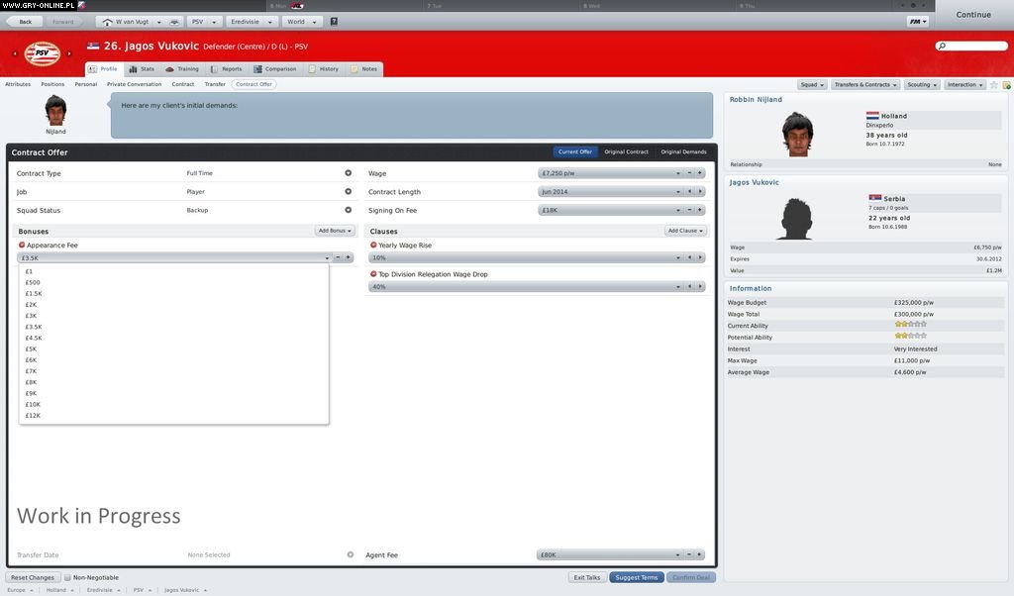Switch to the Original Demands view
This screenshot has height=596, width=1014.
coord(684,151)
